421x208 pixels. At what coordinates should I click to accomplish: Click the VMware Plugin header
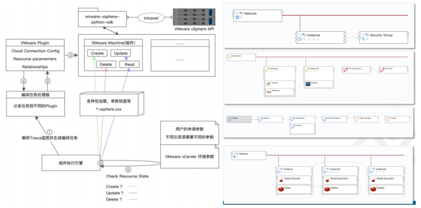pyautogui.click(x=35, y=42)
